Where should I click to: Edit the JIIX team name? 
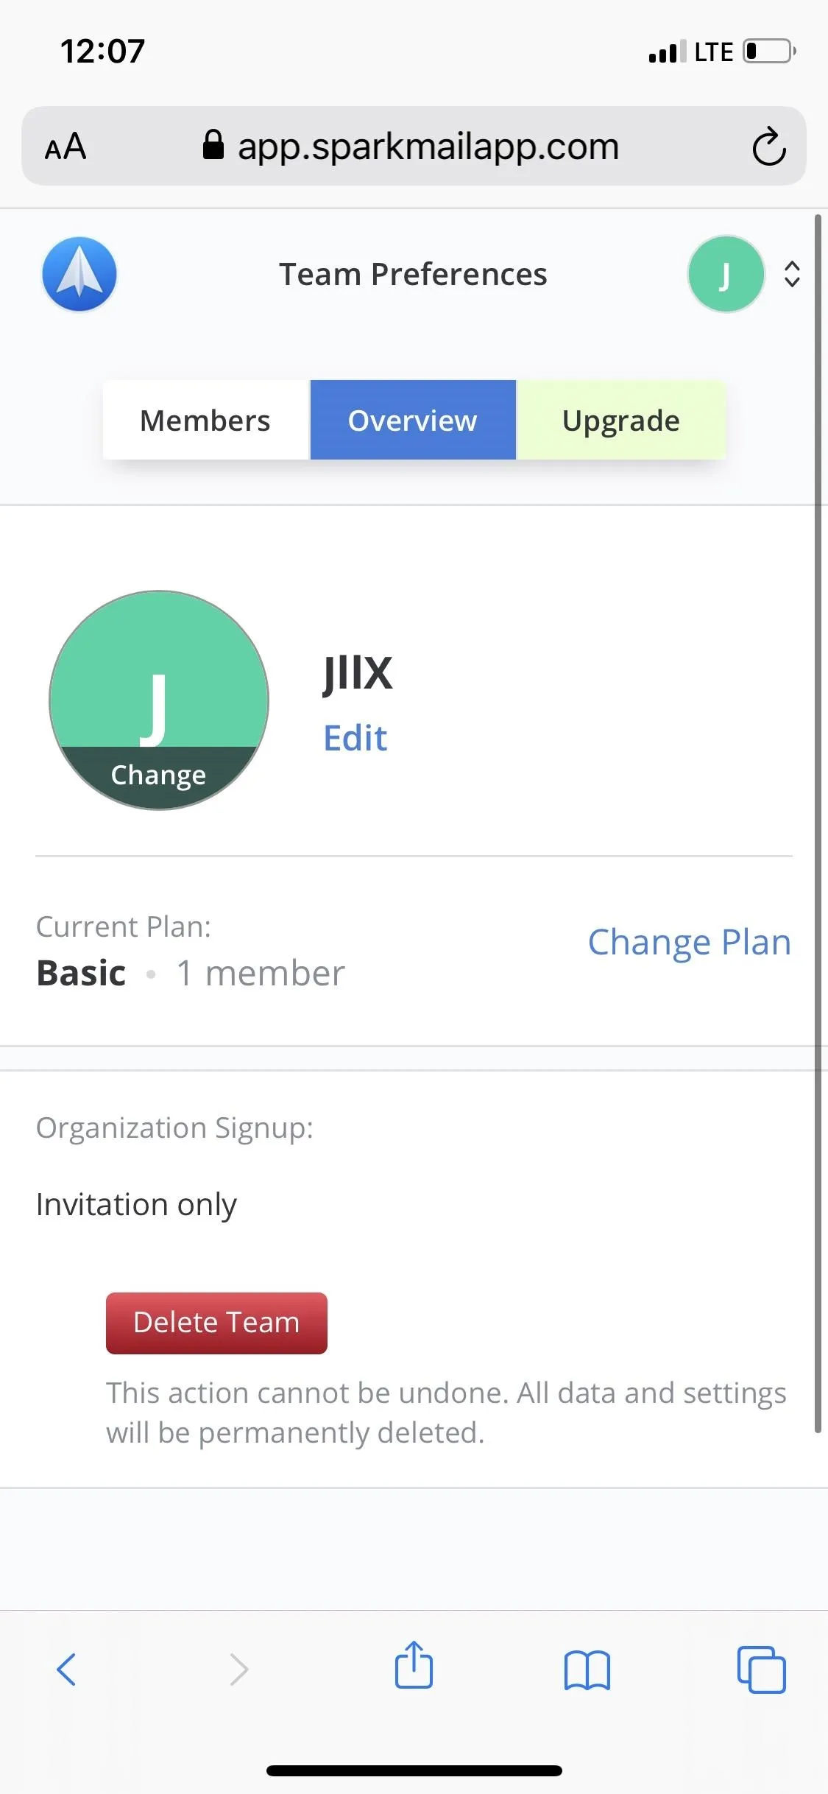355,738
